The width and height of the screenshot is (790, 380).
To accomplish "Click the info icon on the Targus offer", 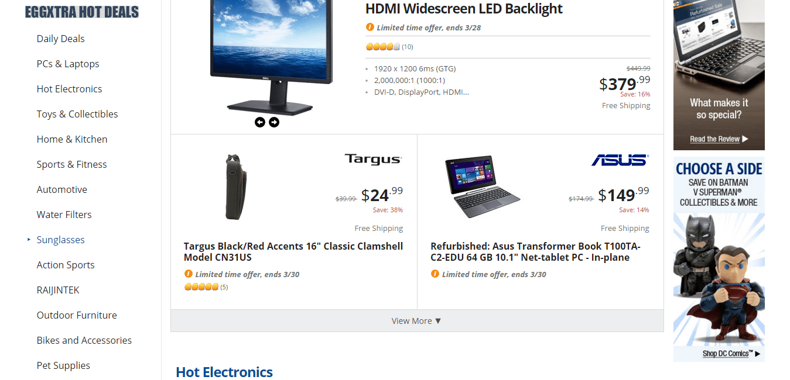I will 188,274.
